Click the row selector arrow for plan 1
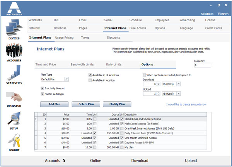The width and height of the screenshot is (232, 167). pyautogui.click(x=36, y=119)
